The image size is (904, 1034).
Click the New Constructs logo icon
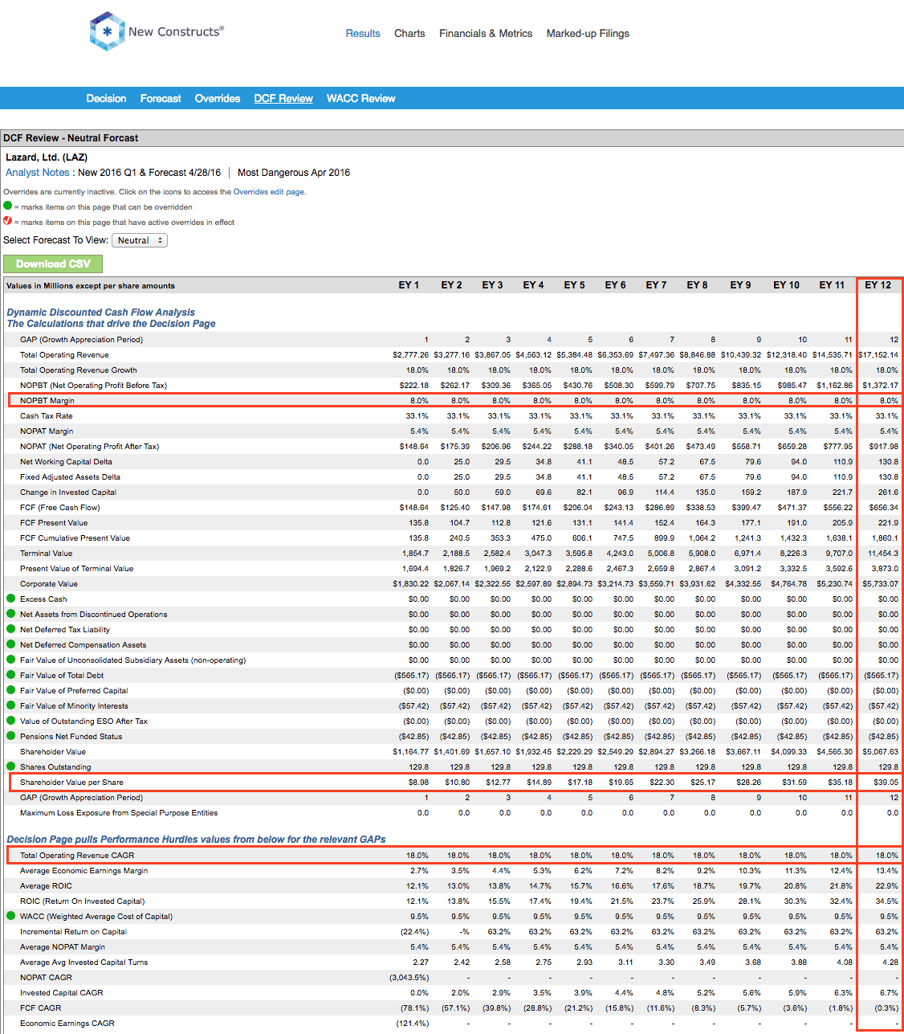coord(107,31)
